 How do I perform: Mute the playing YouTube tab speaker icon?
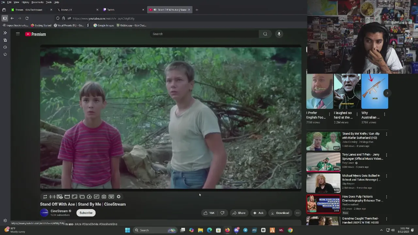[x=155, y=10]
